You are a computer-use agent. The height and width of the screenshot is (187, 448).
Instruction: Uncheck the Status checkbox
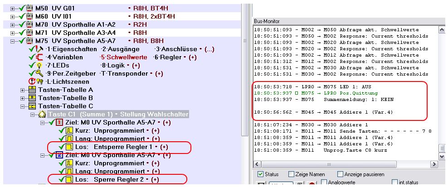click(x=260, y=174)
